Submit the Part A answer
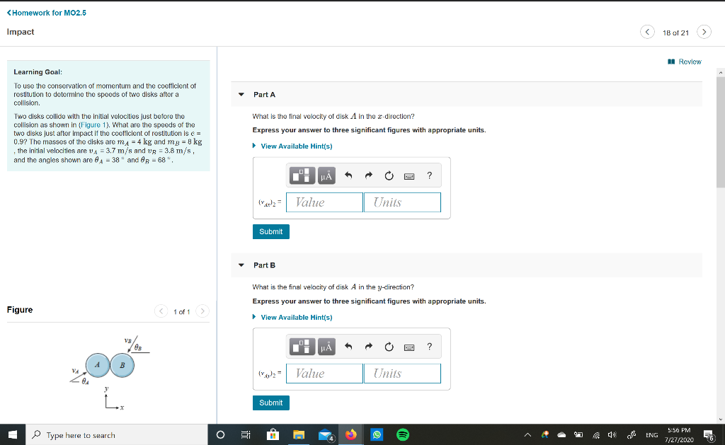The height and width of the screenshot is (445, 725). pos(270,231)
